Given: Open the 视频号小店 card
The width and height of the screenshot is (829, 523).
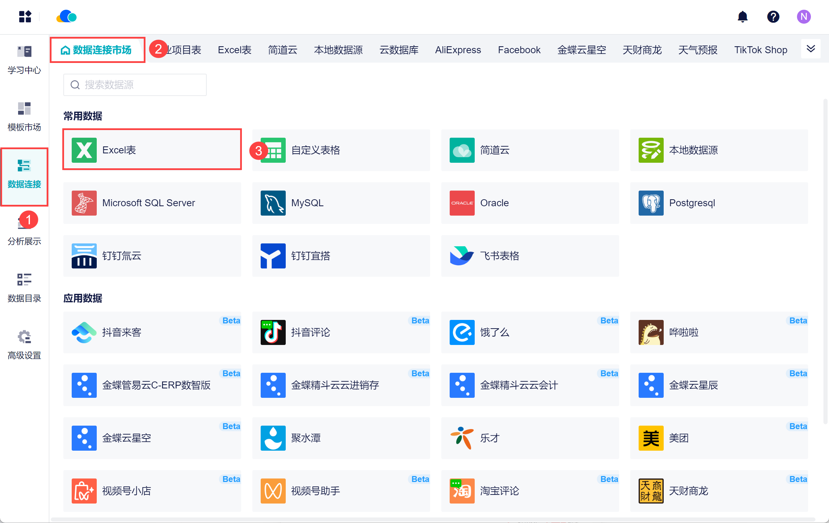Looking at the screenshot, I should tap(152, 491).
